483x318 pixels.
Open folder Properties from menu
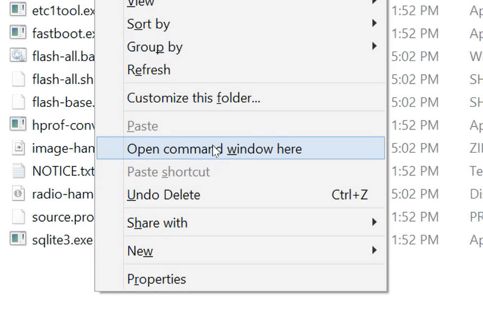point(156,279)
